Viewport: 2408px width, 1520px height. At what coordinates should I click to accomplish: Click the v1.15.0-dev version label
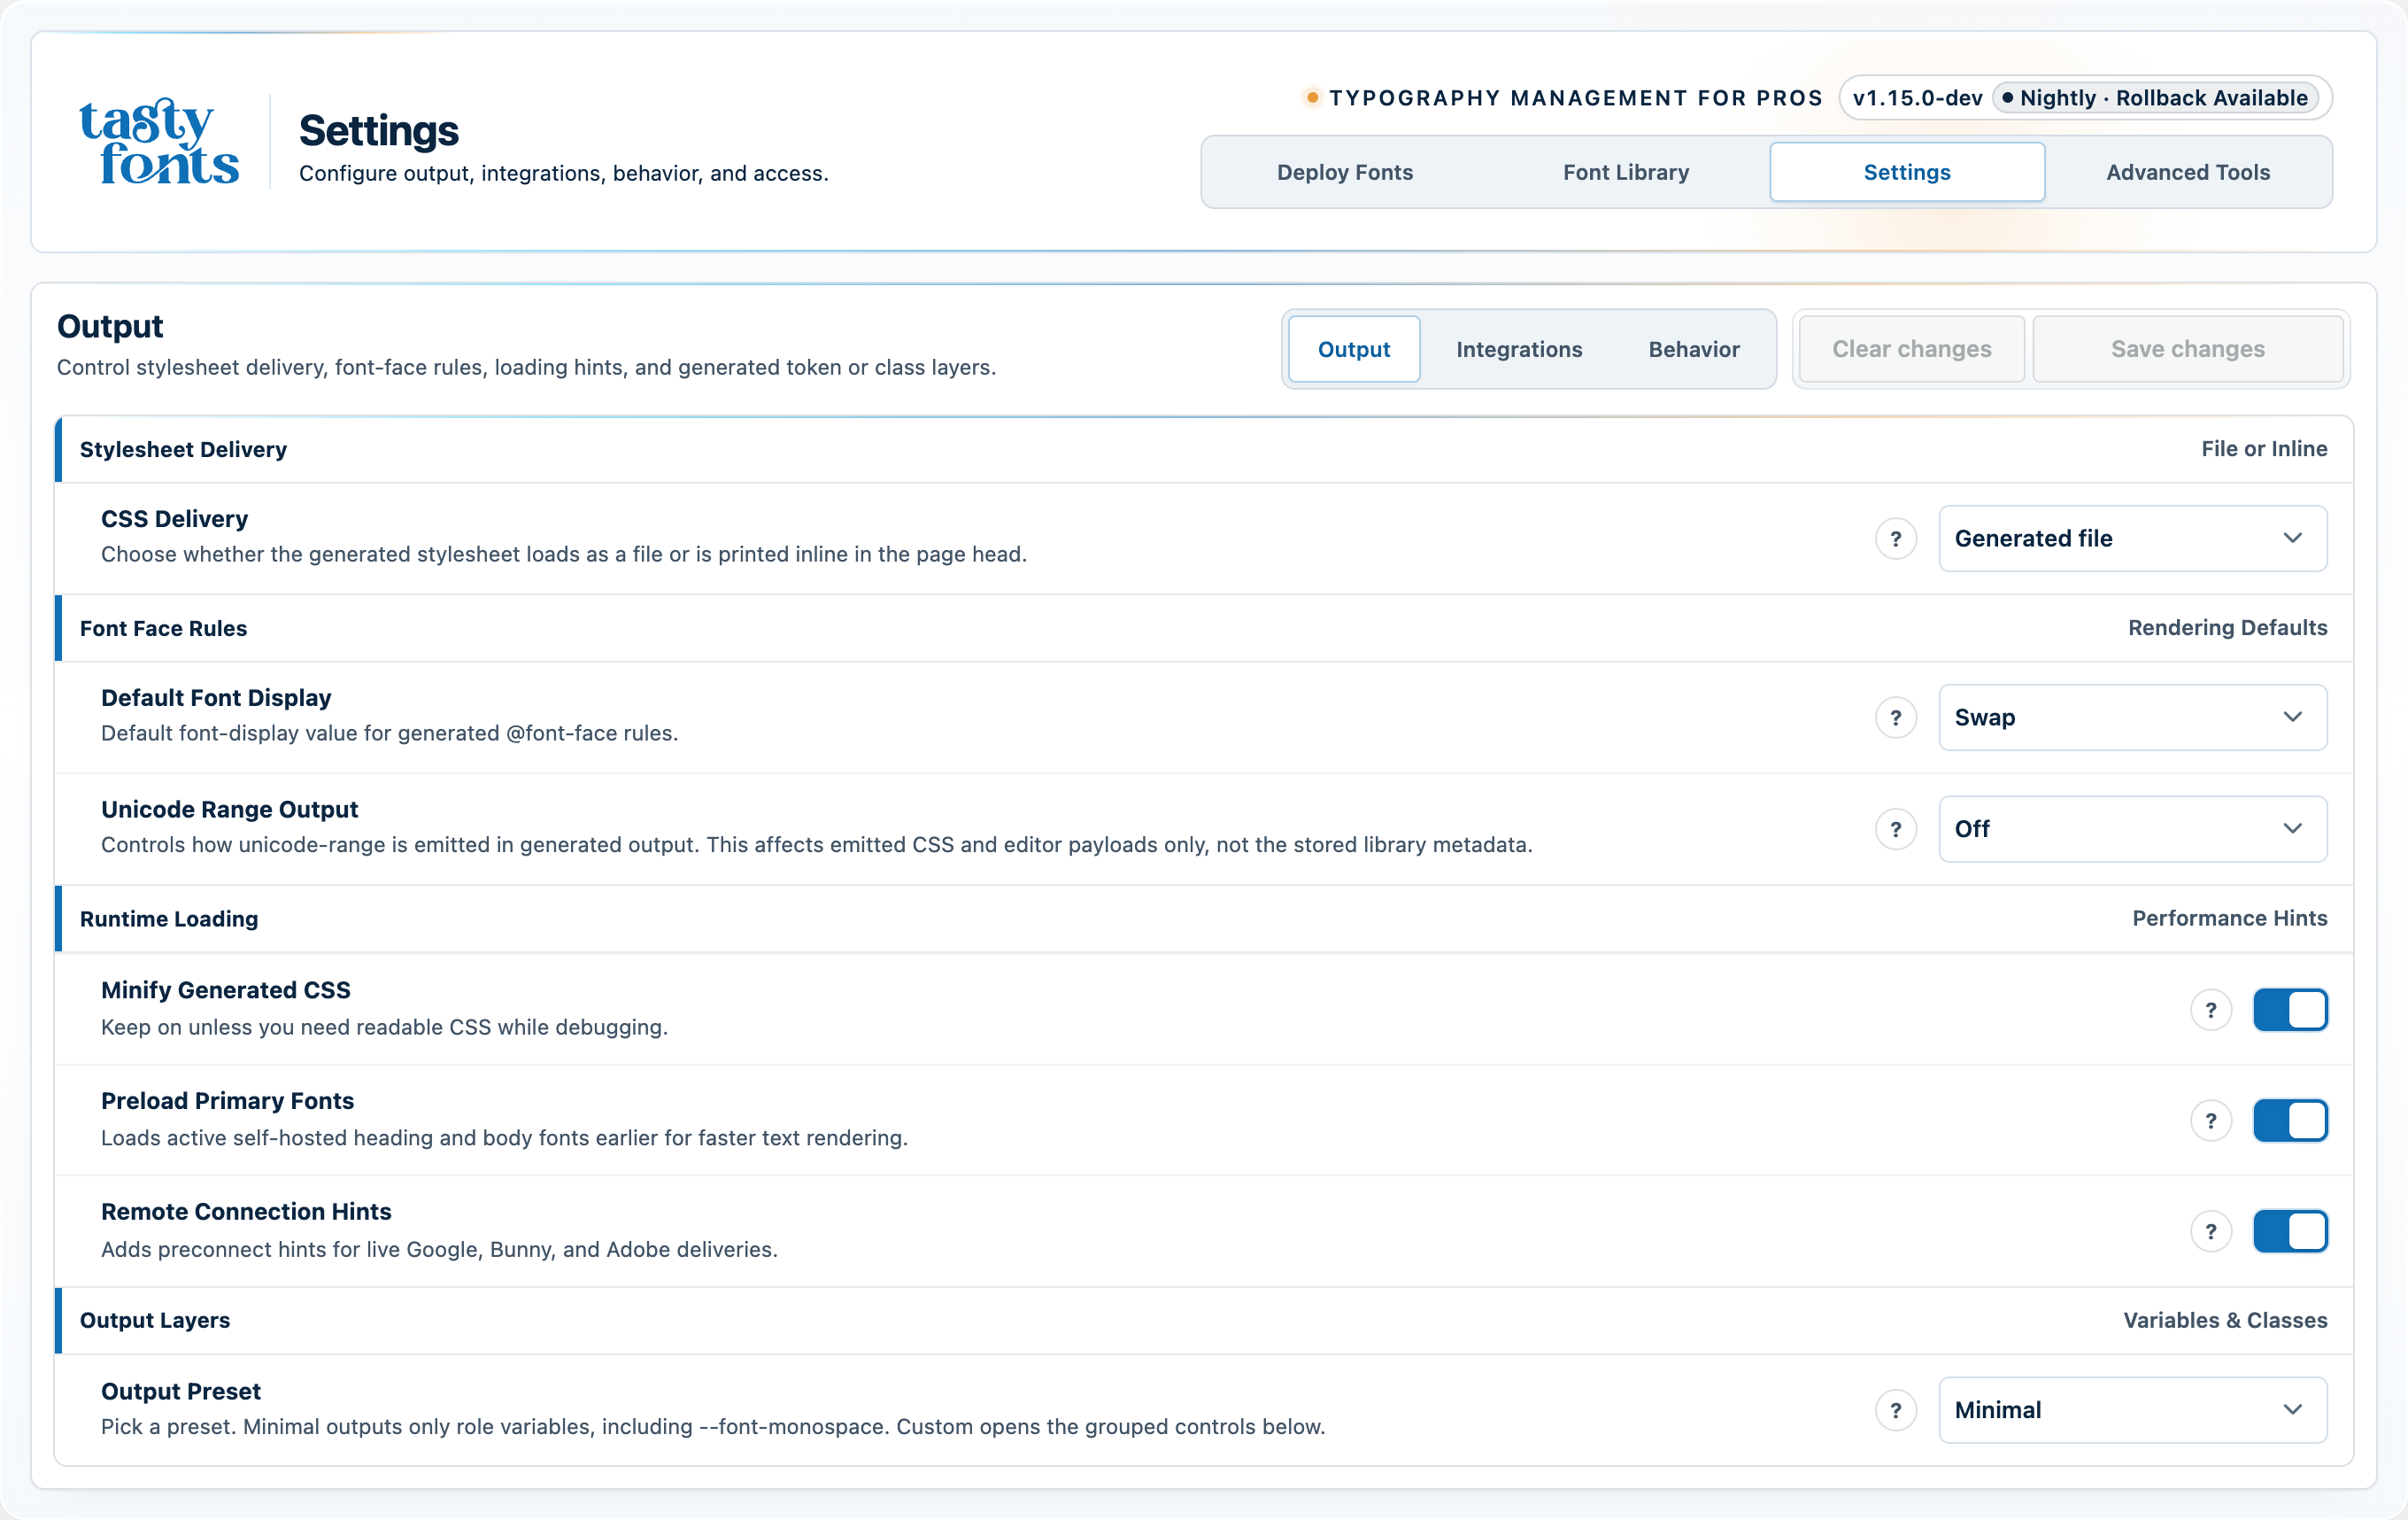coord(1917,98)
